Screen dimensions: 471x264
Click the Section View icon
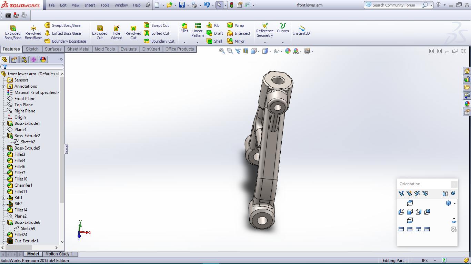point(246,51)
